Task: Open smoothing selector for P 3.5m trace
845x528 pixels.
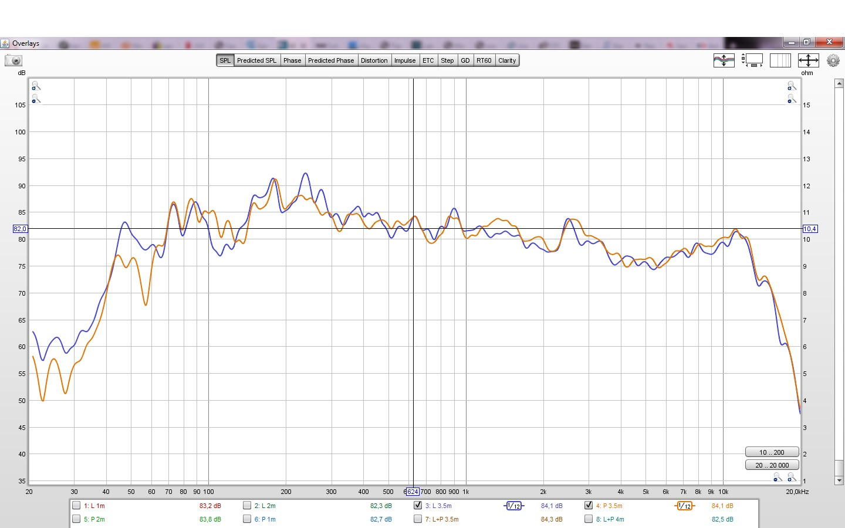Action: (x=684, y=506)
